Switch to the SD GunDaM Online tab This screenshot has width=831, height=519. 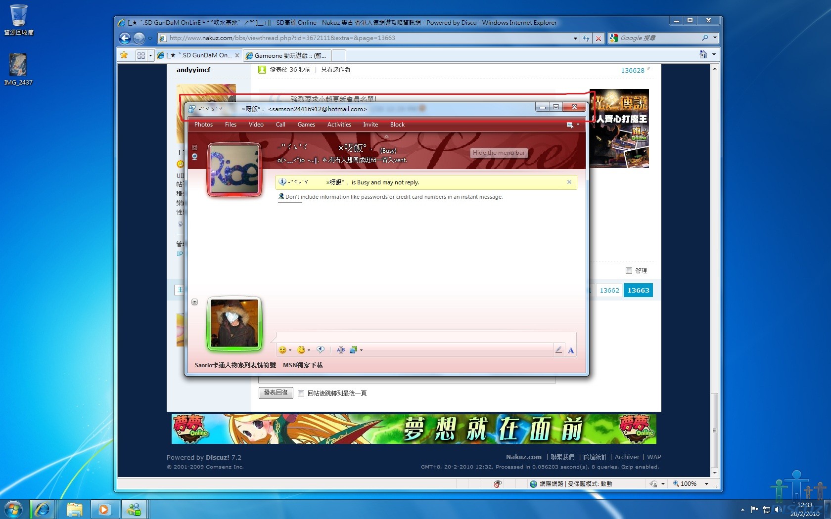[x=198, y=55]
